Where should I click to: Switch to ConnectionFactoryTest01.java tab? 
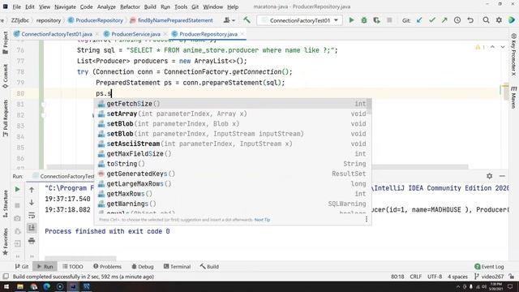(56, 34)
